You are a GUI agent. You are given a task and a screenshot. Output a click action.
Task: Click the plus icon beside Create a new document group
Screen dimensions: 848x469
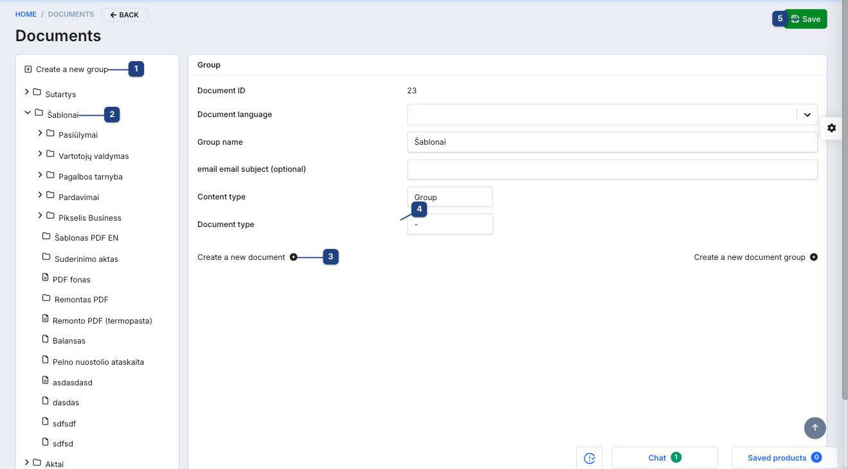(x=814, y=257)
